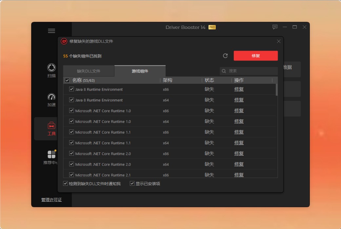Uncheck .NET Core Runtime 2.1 x86
This screenshot has height=229, width=341.
coord(71,174)
